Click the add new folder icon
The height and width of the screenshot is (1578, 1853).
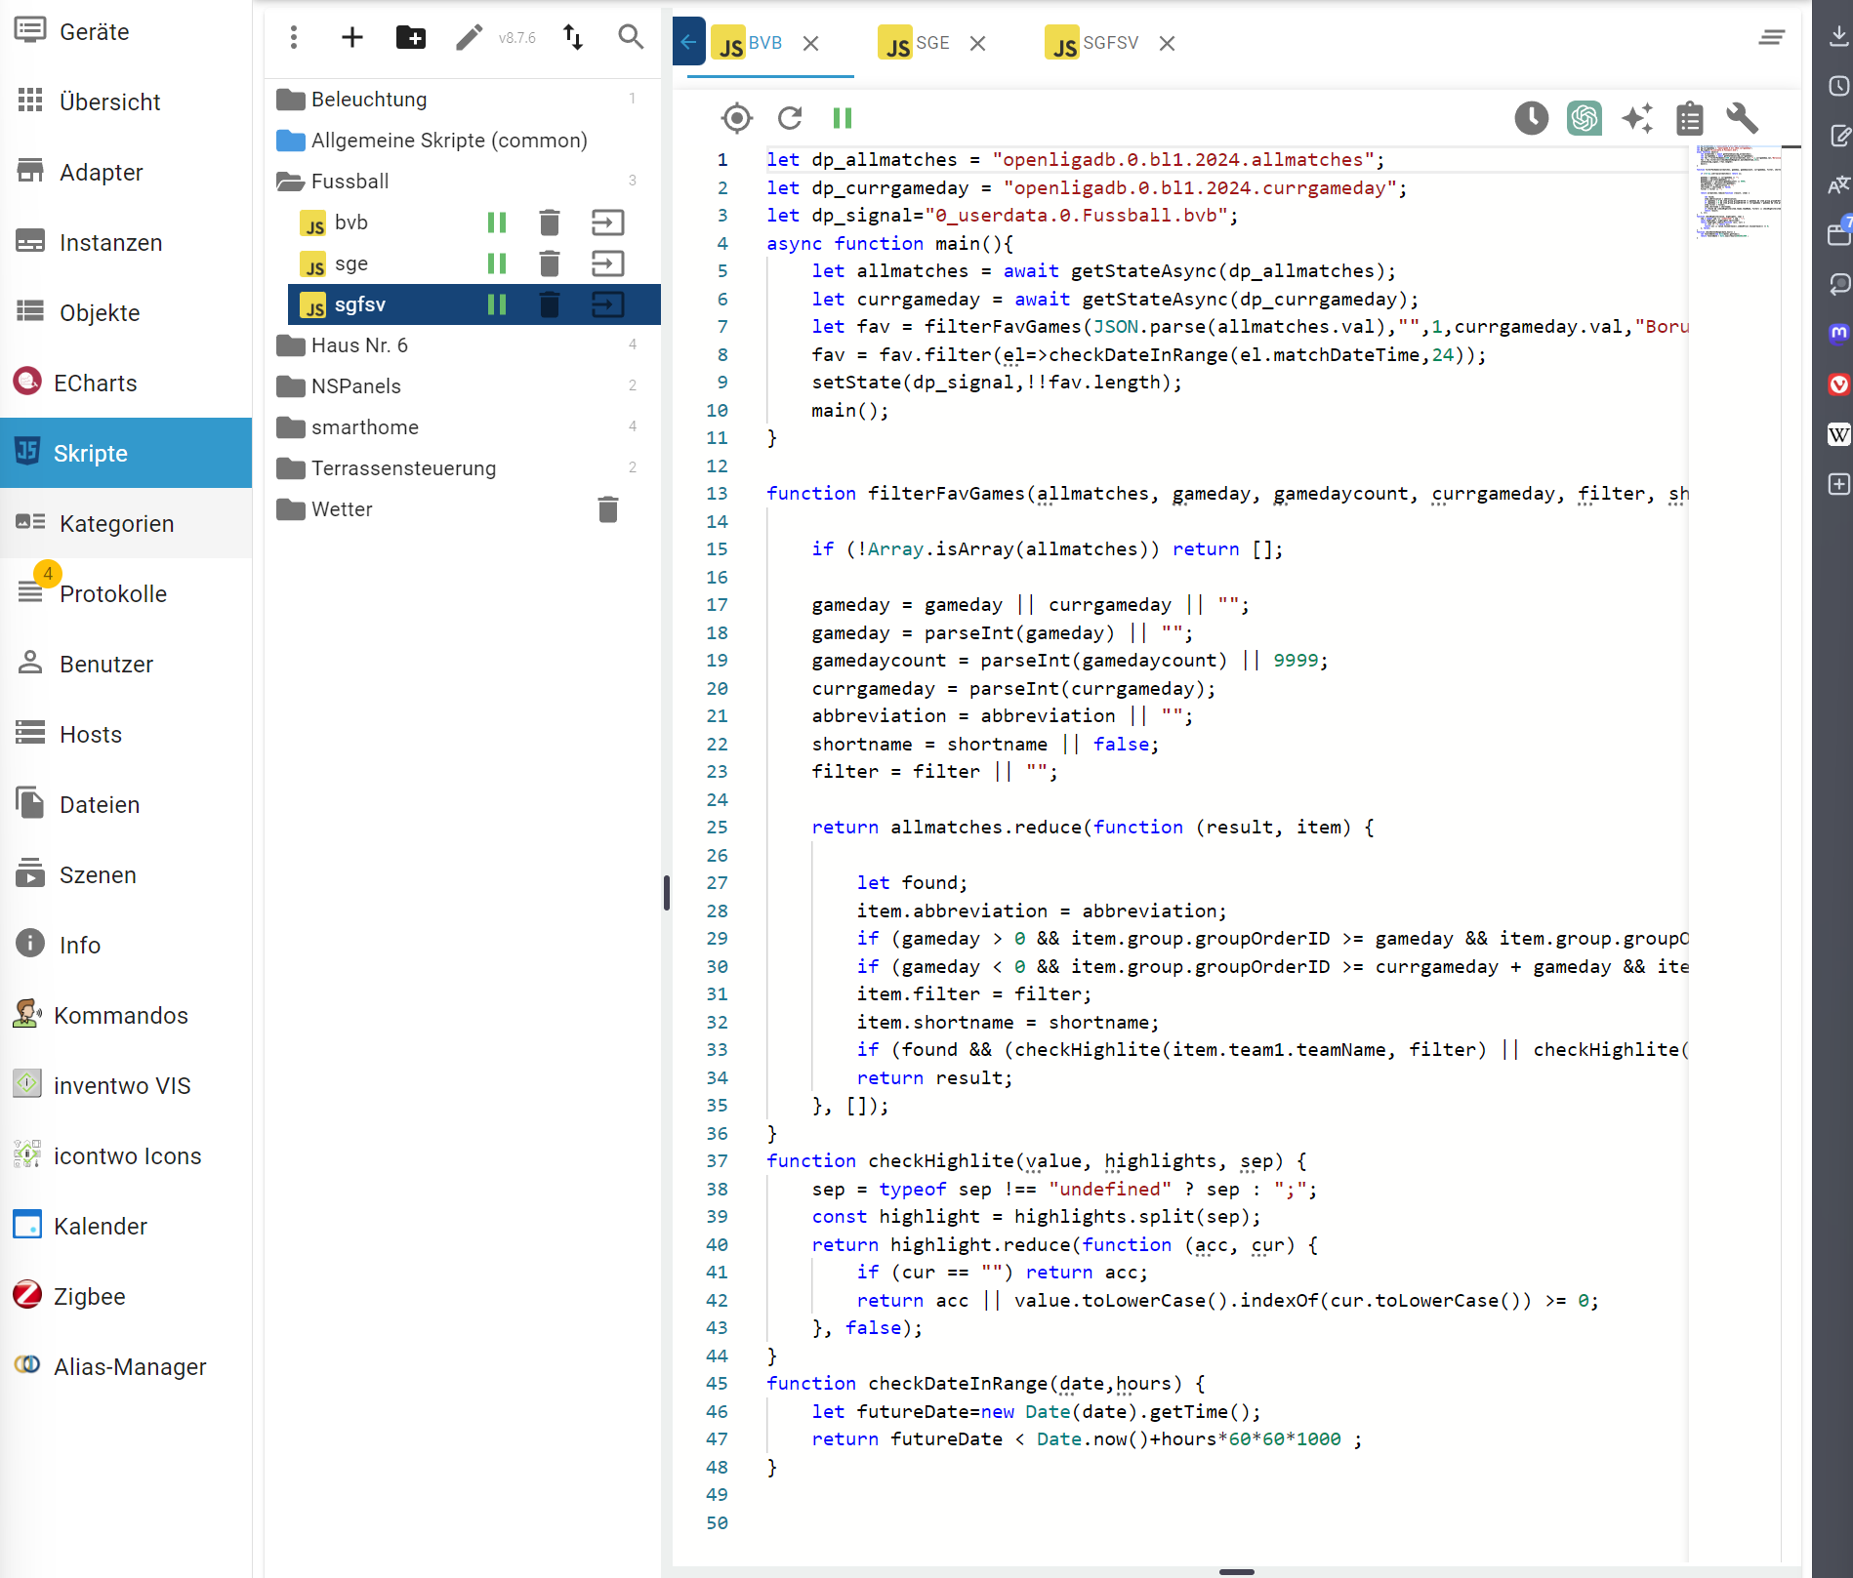point(410,38)
